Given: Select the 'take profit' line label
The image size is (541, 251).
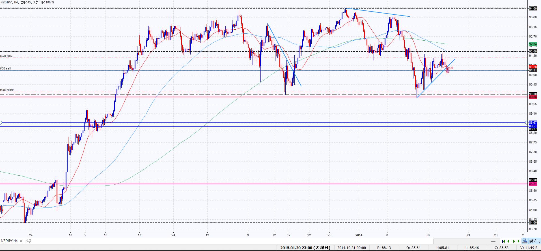Looking at the screenshot, I should coord(7,90).
